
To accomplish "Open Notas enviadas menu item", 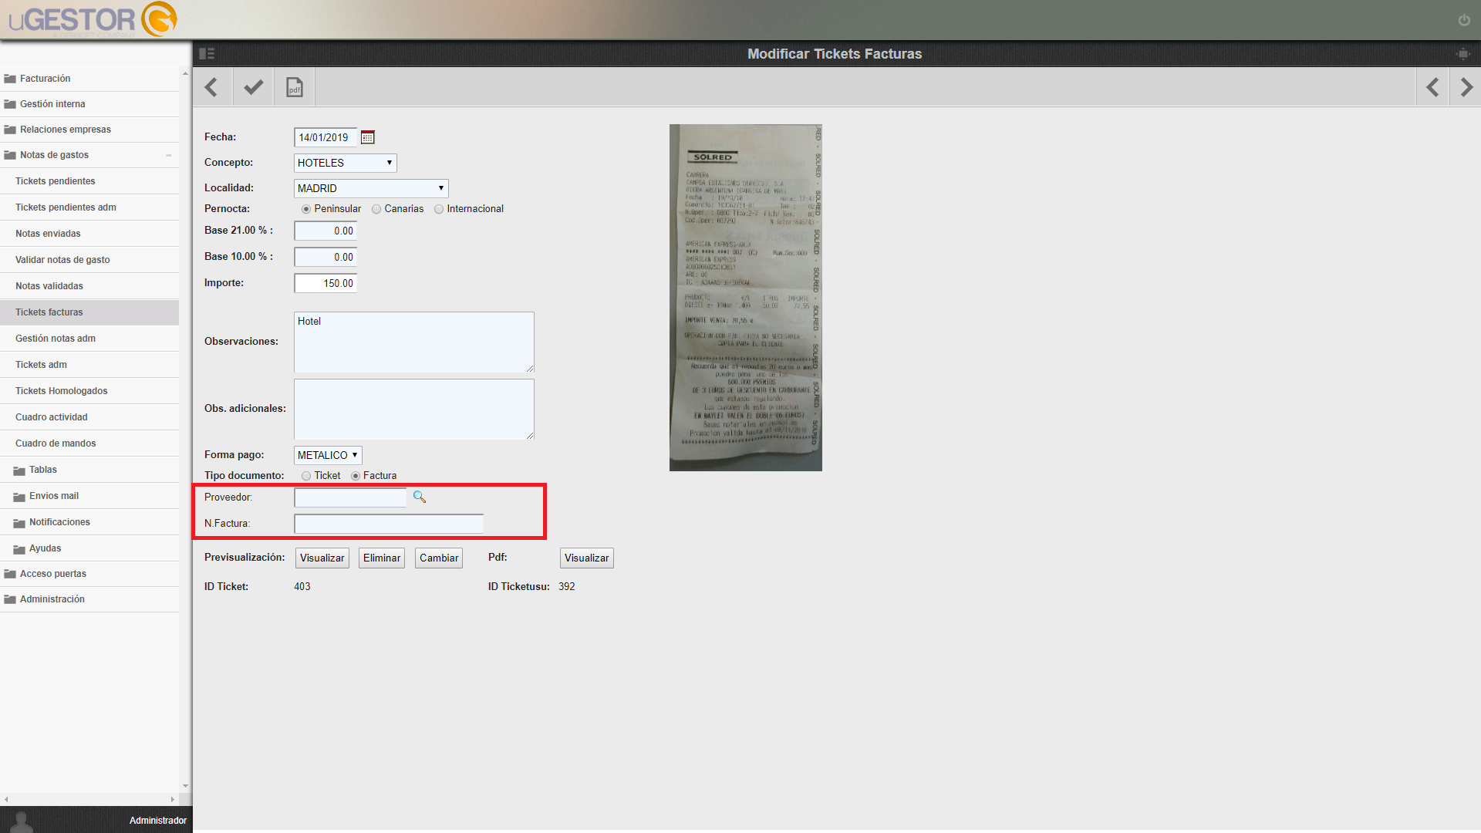I will (89, 234).
